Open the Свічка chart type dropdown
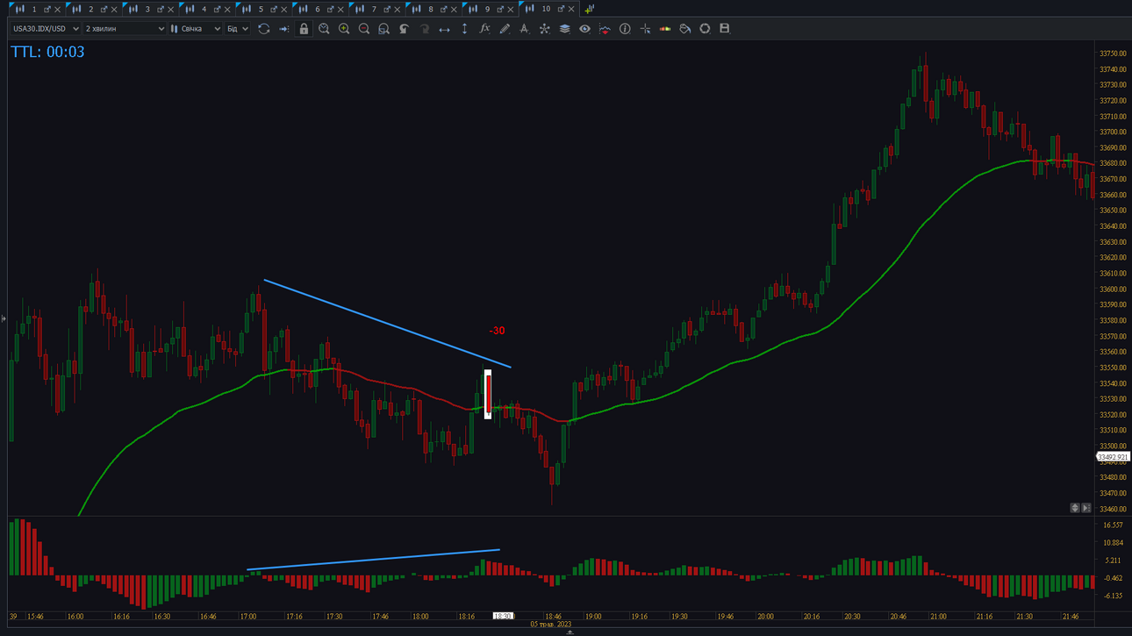 tap(196, 29)
